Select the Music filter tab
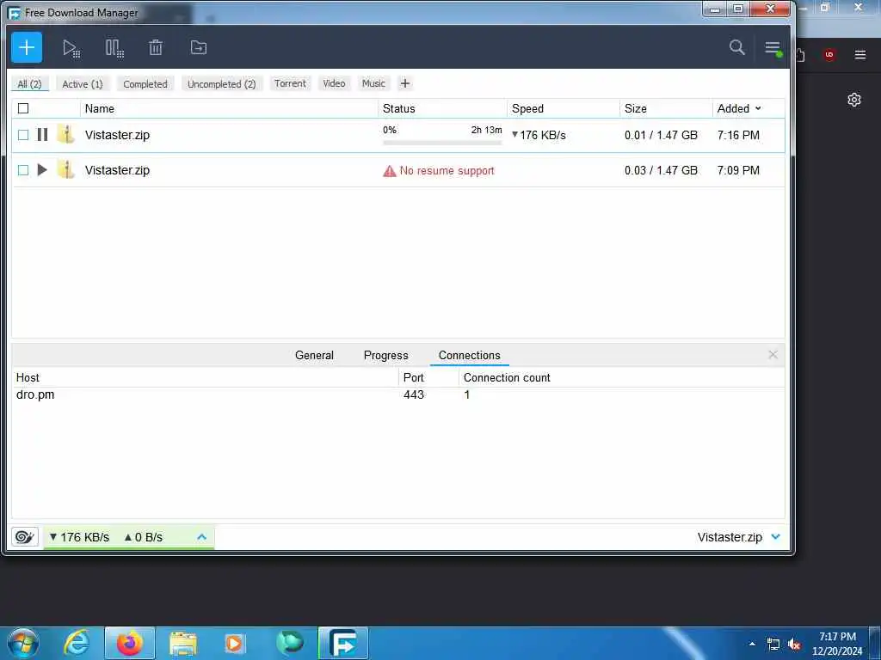Screen dimensions: 881x660 tap(373, 83)
